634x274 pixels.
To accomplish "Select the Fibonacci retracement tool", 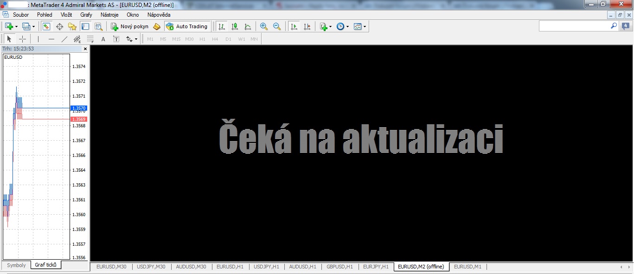I will (90, 39).
